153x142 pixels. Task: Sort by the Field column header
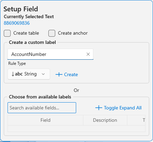[x=45, y=120]
